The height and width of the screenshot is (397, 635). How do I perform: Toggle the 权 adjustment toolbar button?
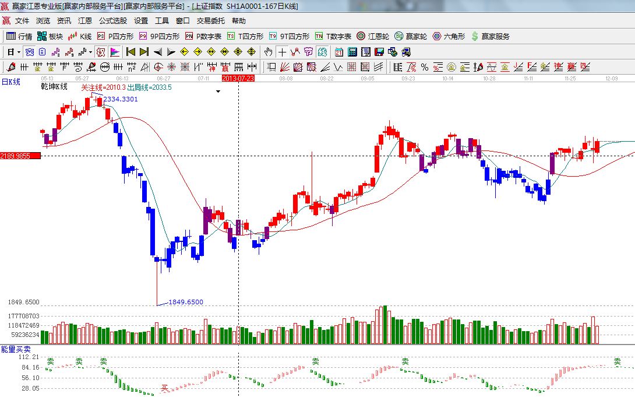click(101, 52)
